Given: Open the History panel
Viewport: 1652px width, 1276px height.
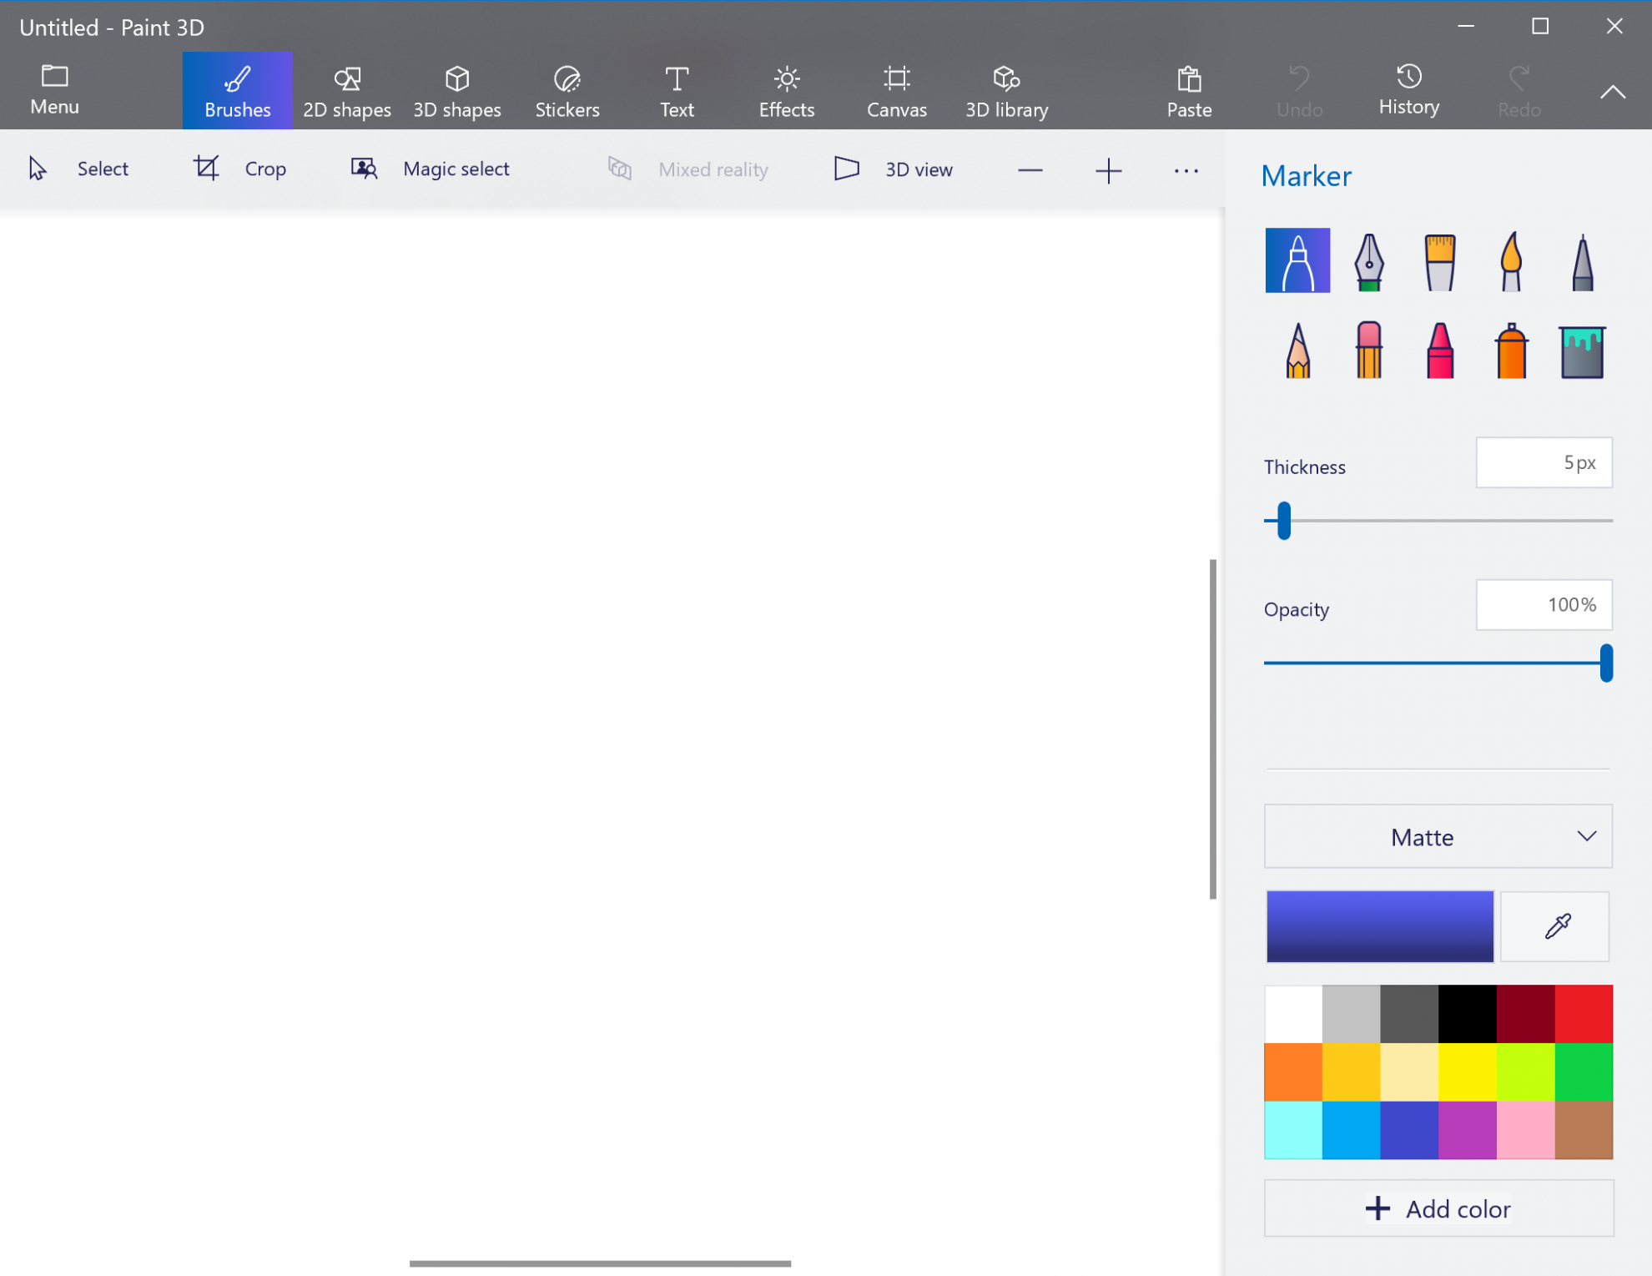Looking at the screenshot, I should click(x=1408, y=89).
